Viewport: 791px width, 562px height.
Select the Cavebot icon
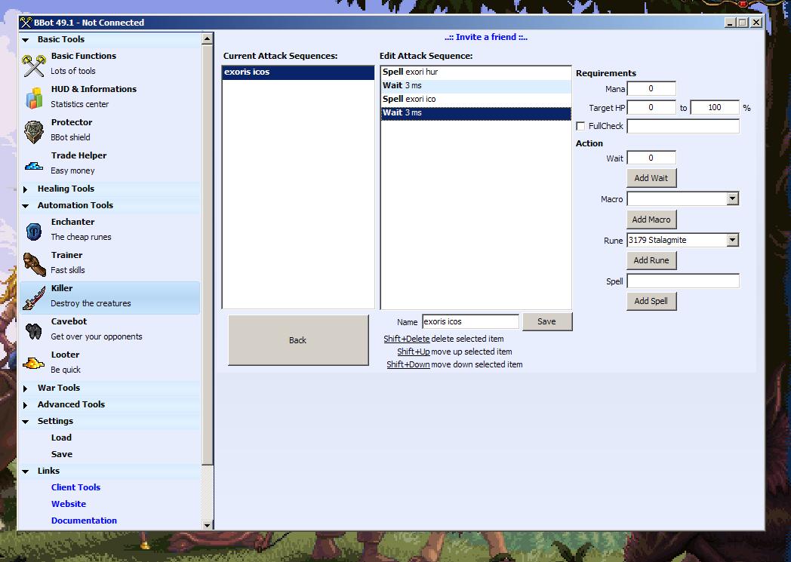[x=34, y=330]
